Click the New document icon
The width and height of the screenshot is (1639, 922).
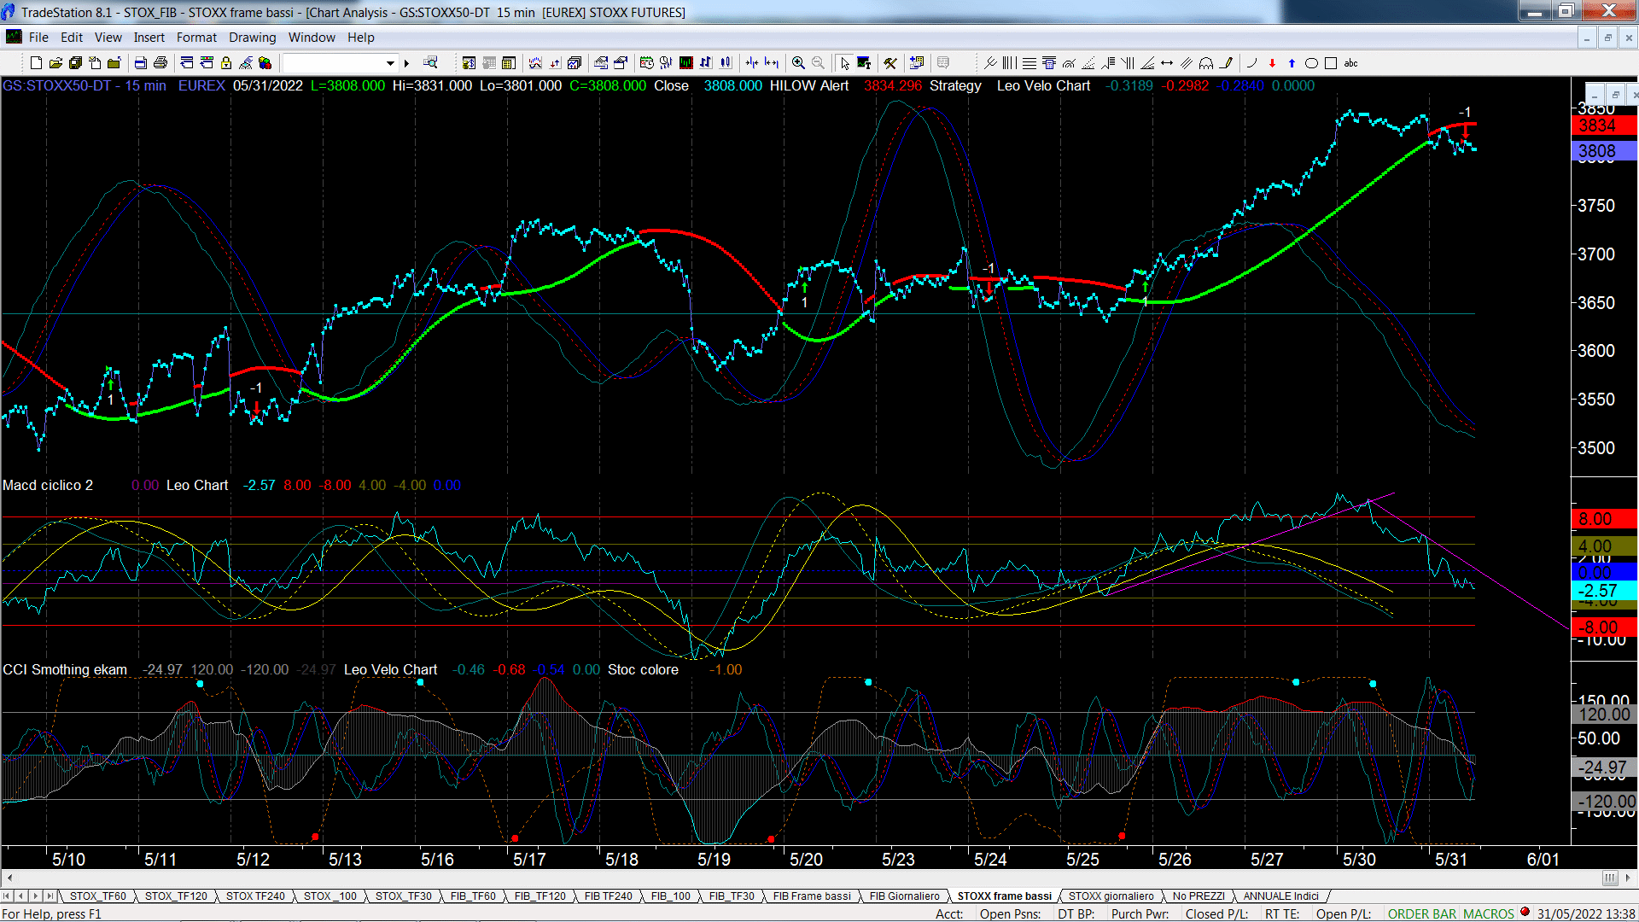point(36,63)
